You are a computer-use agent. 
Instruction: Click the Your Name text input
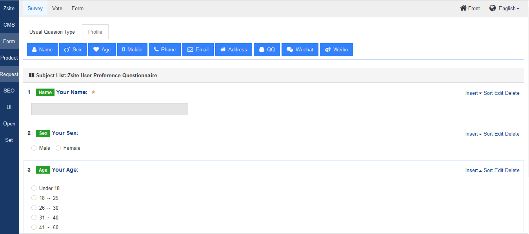pos(110,109)
